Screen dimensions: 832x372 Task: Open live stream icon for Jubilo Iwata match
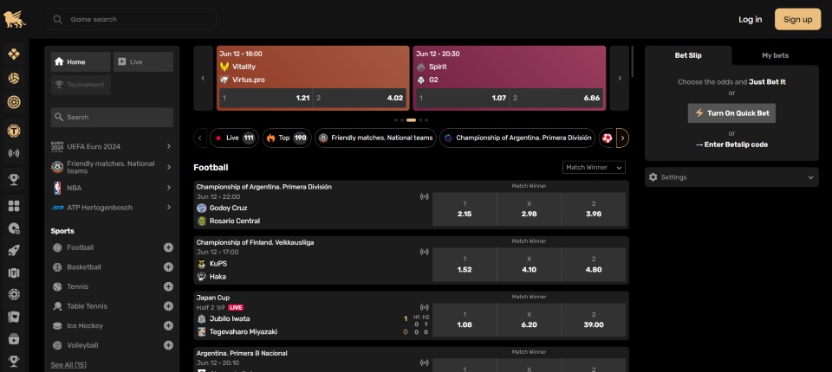pyautogui.click(x=424, y=307)
